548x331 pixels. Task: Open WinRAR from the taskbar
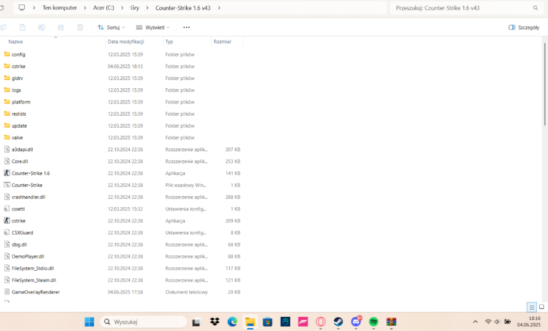coord(391,322)
